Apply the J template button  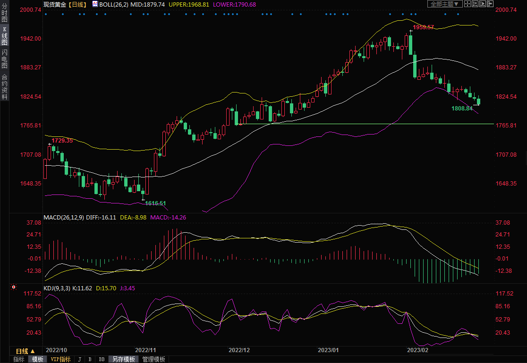pos(79,359)
